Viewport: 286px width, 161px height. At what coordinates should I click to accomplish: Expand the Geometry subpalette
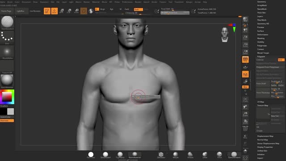261,2
